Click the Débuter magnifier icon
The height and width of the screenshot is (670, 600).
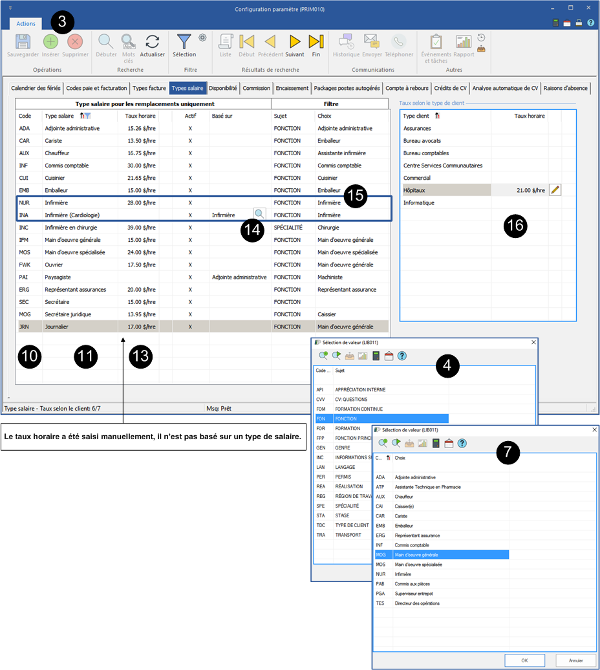[x=106, y=42]
